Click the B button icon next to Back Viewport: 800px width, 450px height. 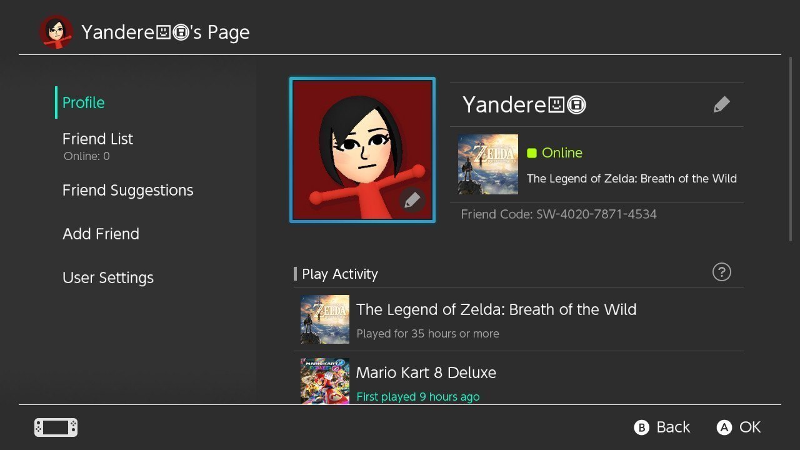point(641,427)
